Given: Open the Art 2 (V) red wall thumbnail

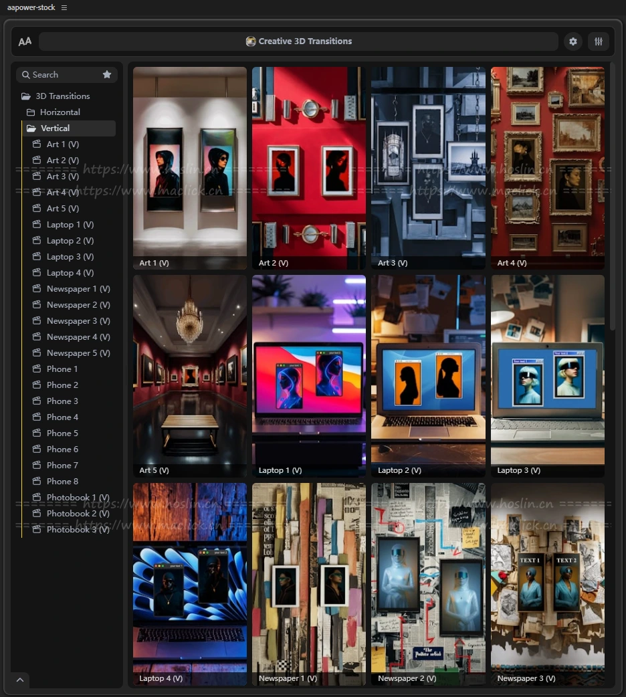Looking at the screenshot, I should coord(309,168).
